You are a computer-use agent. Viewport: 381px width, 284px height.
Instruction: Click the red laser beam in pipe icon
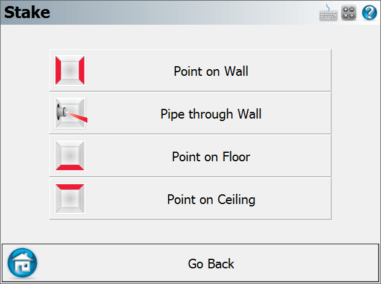(x=77, y=117)
